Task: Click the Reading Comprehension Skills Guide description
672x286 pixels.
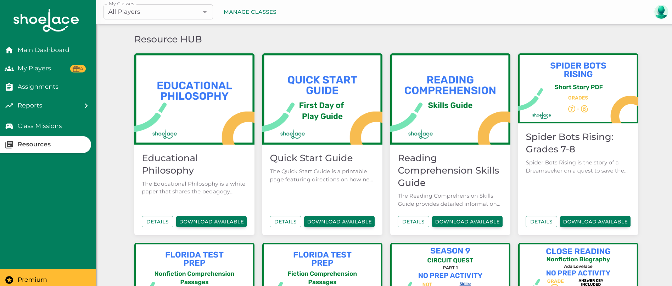Action: [x=449, y=200]
